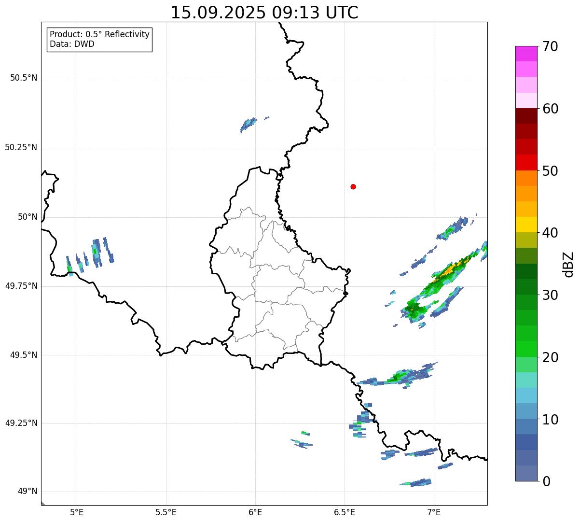Image resolution: width=580 pixels, height=522 pixels.
Task: Click the latitude label 49.5°N
Action: pos(24,355)
